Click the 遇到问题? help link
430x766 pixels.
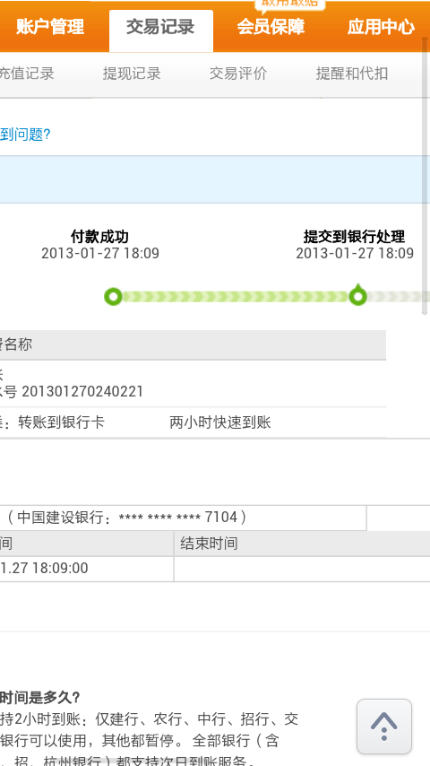pos(25,135)
